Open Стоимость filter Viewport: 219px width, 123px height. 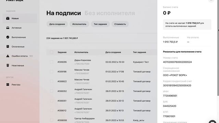pos(120,24)
